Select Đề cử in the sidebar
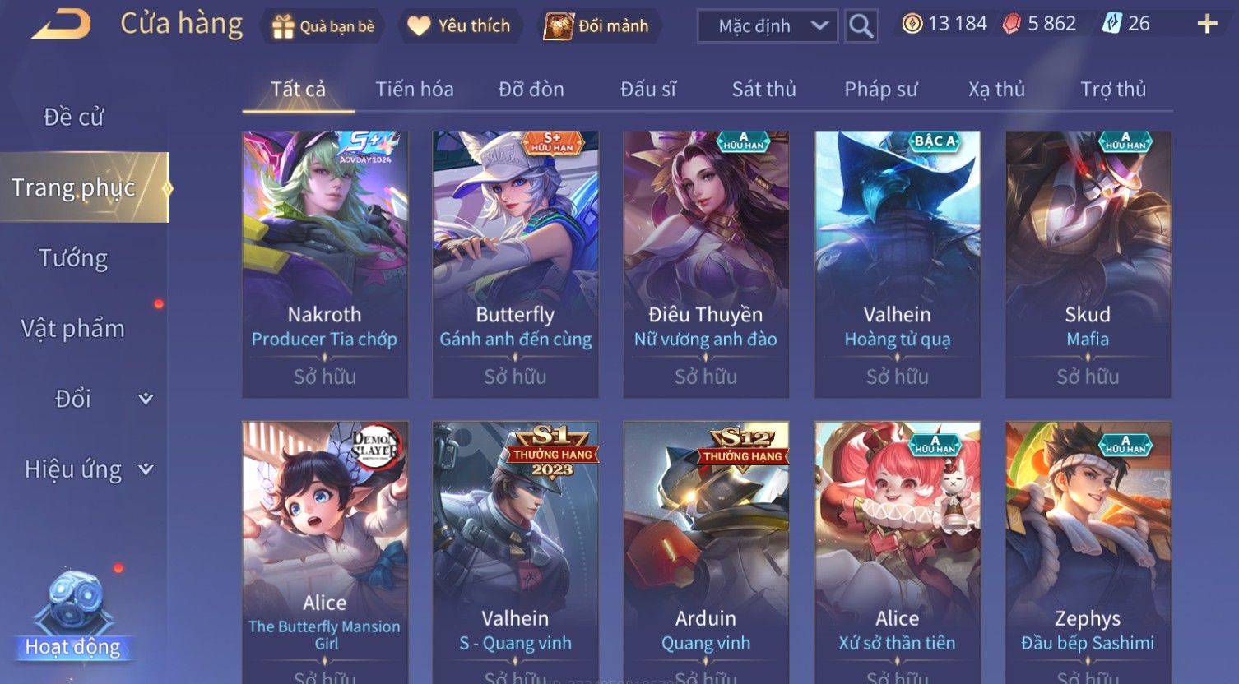Image resolution: width=1239 pixels, height=684 pixels. pyautogui.click(x=74, y=117)
